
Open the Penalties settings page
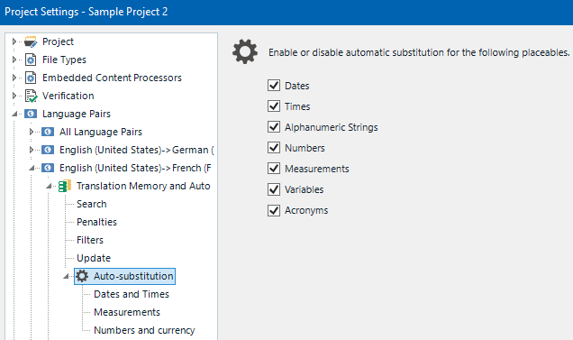[x=96, y=222]
